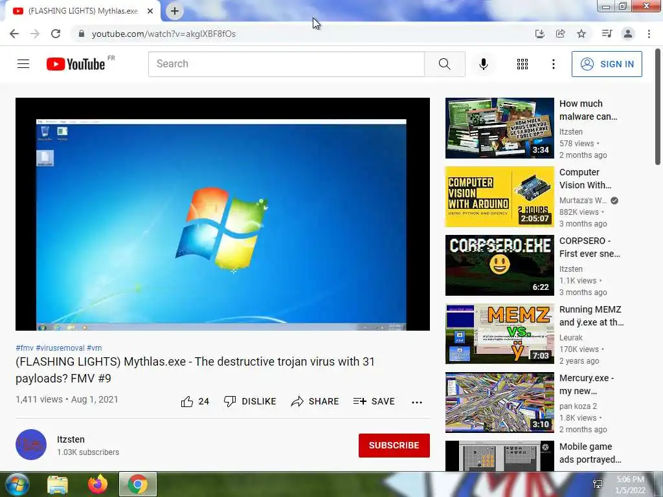Click the pan koza 2 channel name
The image size is (663, 497).
click(x=578, y=406)
